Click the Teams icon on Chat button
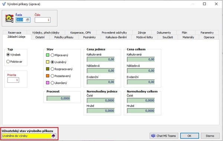This screenshot has width=223, height=141. pos(153,136)
